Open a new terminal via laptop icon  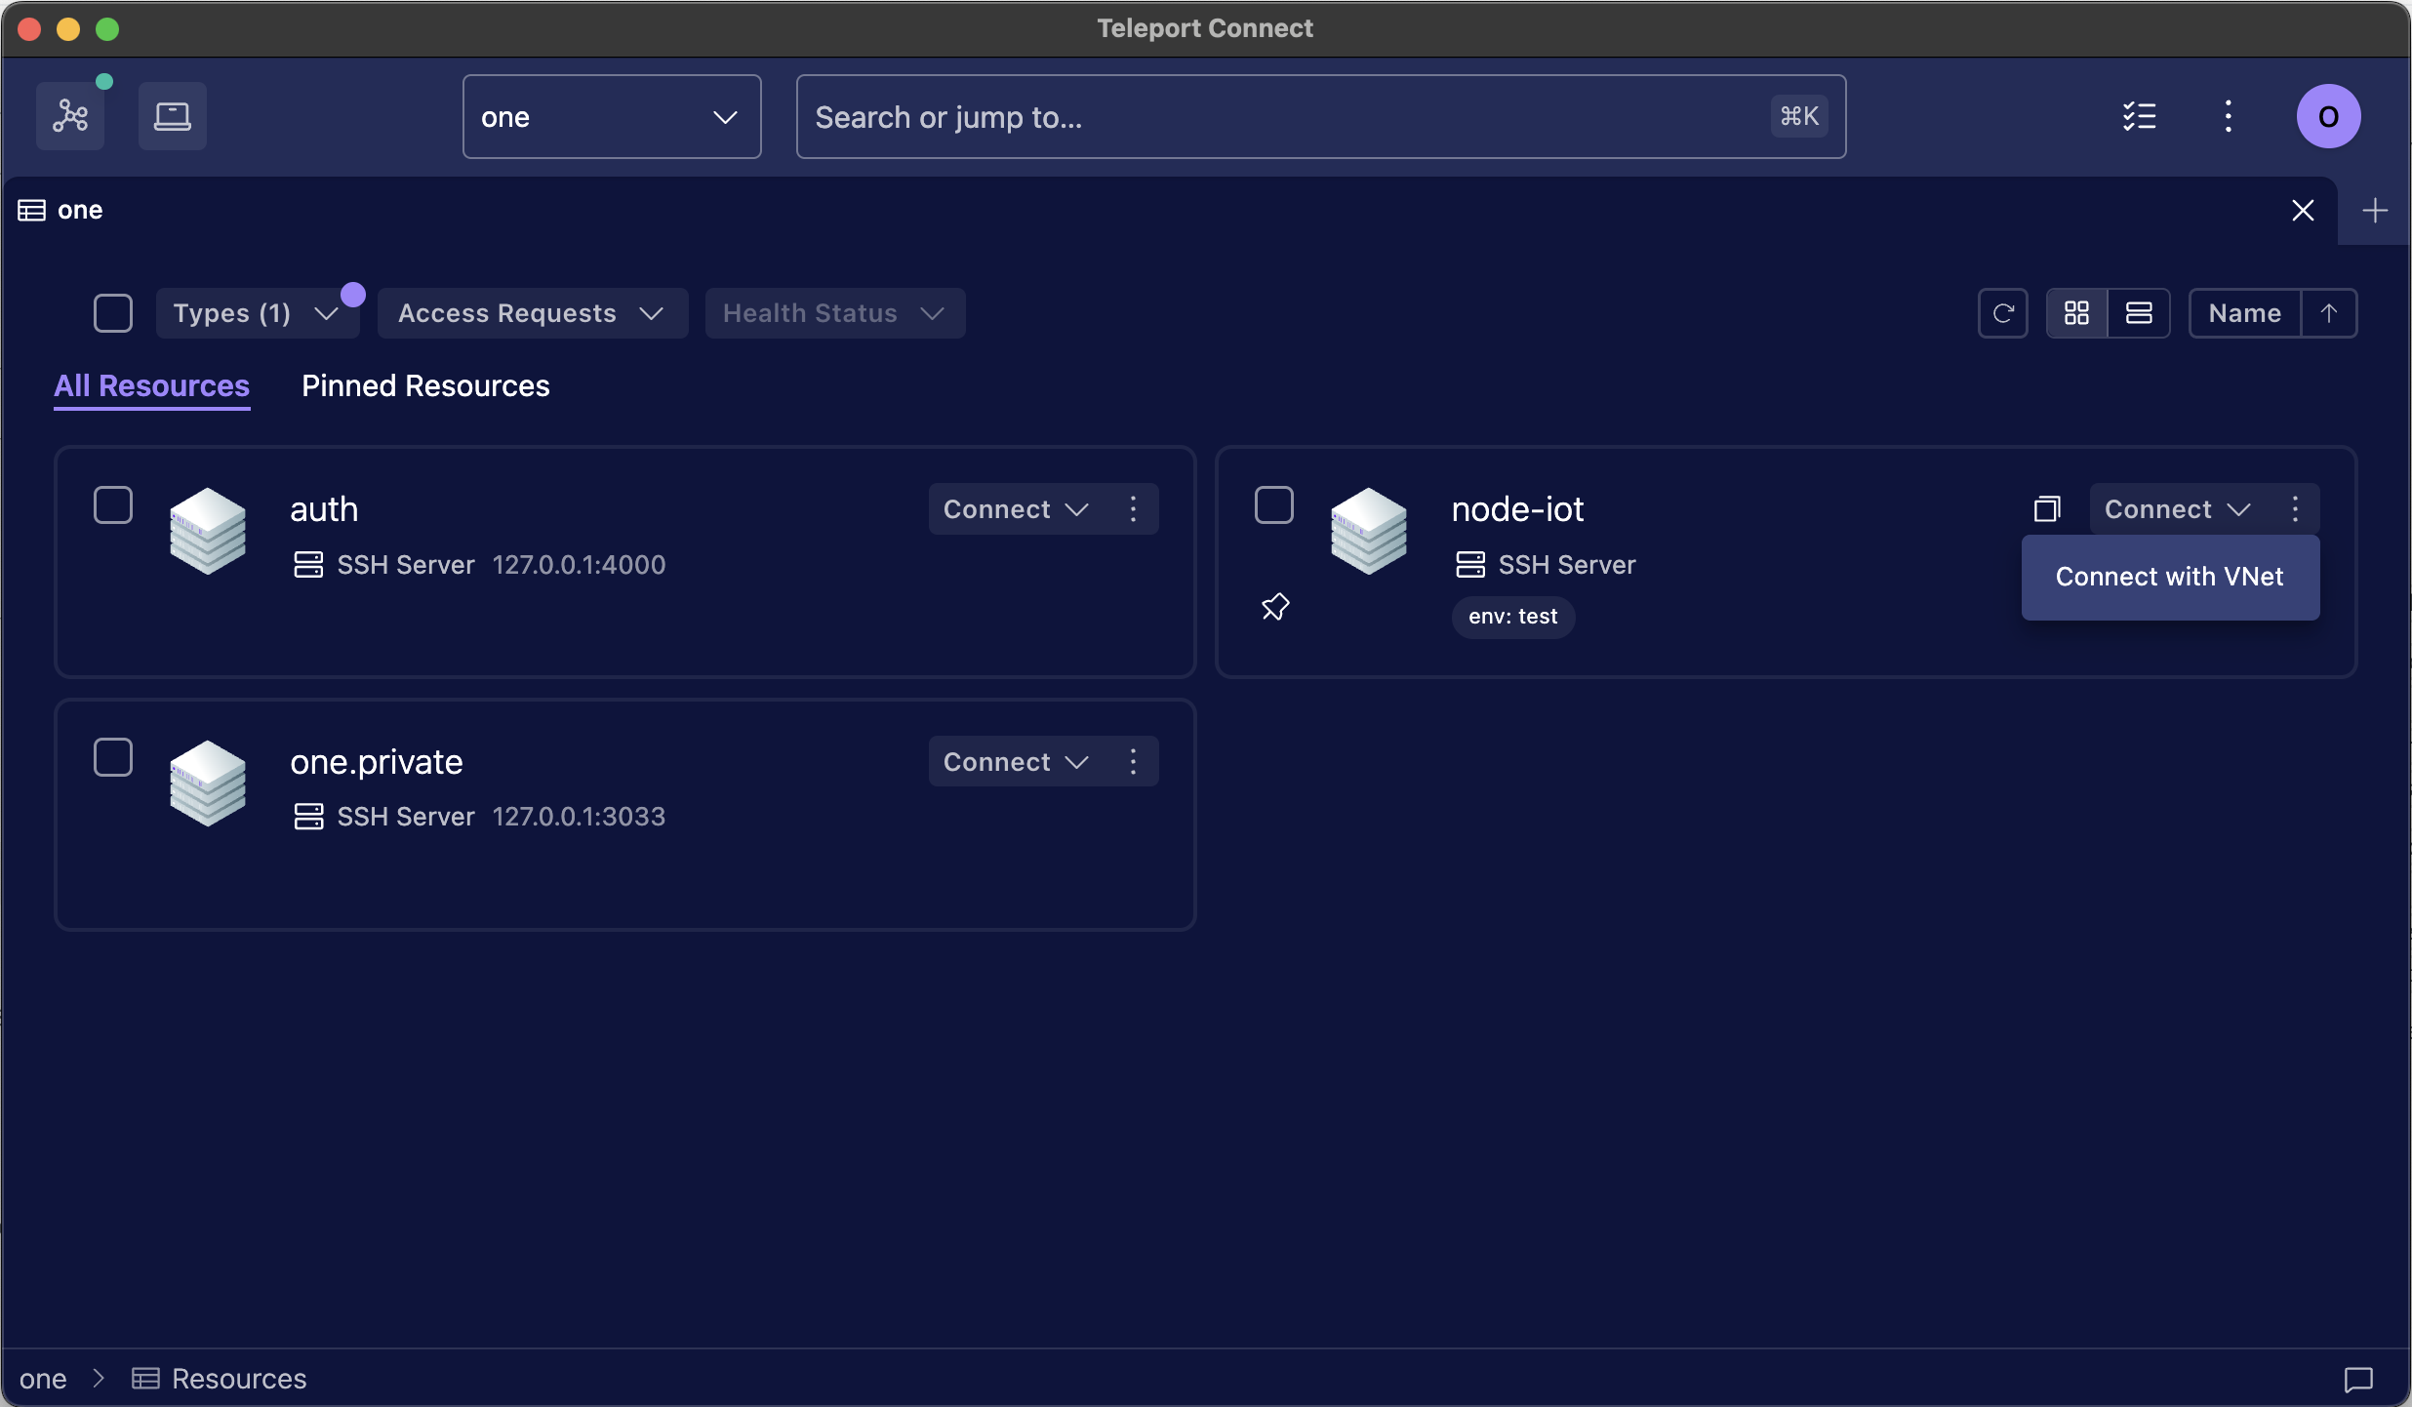(172, 115)
